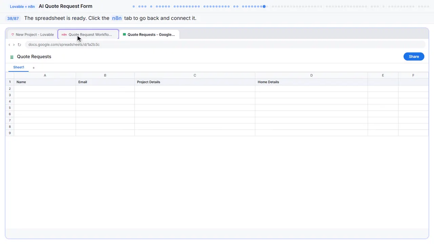This screenshot has height=244, width=434.
Task: Select column D by its header
Action: click(x=311, y=76)
